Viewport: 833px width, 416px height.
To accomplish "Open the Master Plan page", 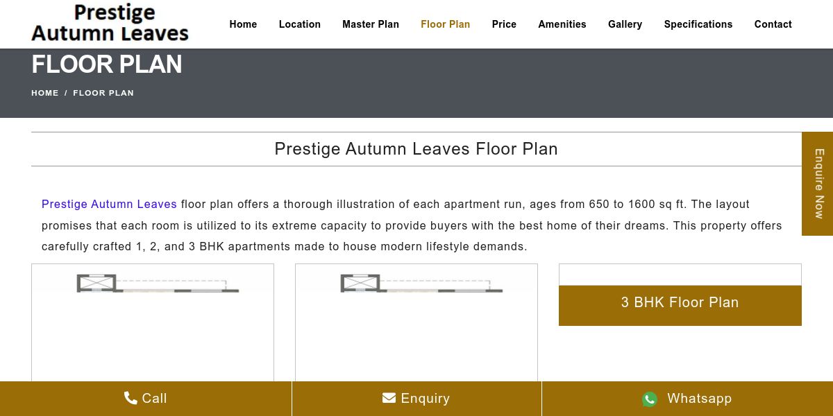I will (370, 24).
